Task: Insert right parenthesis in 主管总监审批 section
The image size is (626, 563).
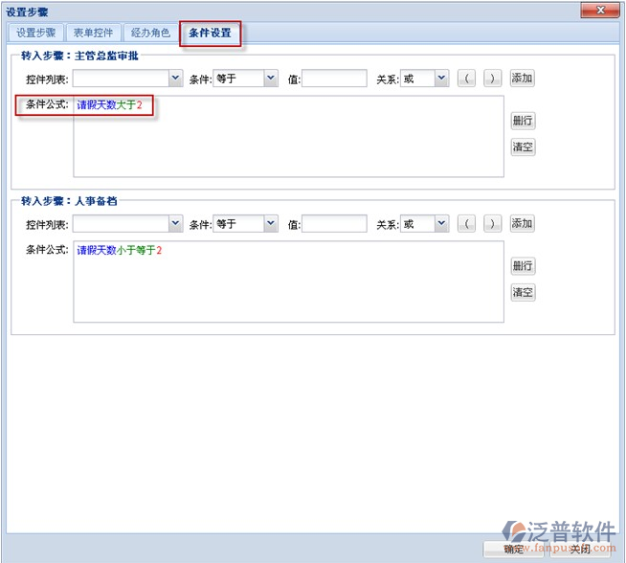Action: pyautogui.click(x=491, y=79)
